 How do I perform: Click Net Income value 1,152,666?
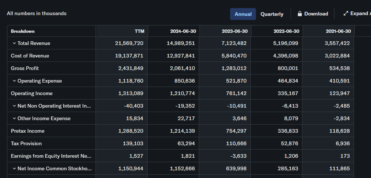click(183, 168)
